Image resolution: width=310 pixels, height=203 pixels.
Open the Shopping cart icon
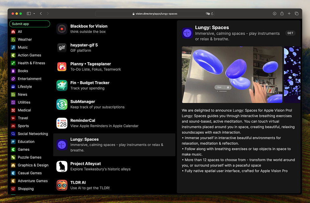click(13, 189)
